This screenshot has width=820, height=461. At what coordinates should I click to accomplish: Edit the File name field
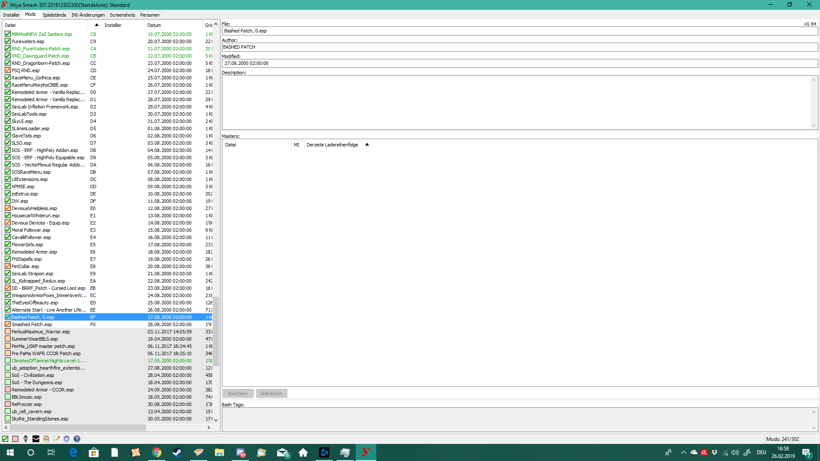(x=520, y=31)
